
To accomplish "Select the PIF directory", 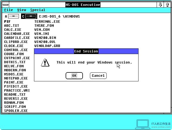I will (7, 22).
